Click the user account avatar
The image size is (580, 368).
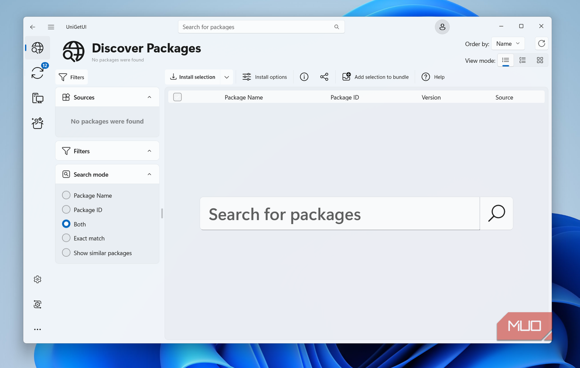(442, 27)
